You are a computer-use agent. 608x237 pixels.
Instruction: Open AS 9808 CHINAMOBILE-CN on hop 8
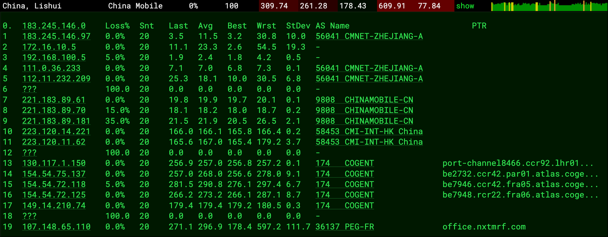[364, 110]
